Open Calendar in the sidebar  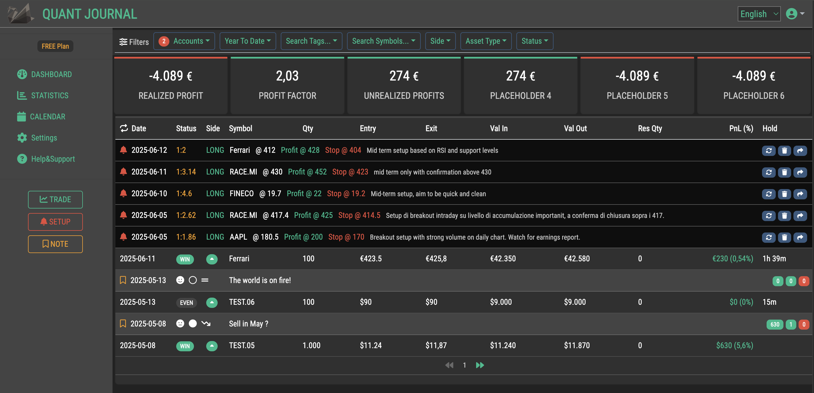coord(41,117)
